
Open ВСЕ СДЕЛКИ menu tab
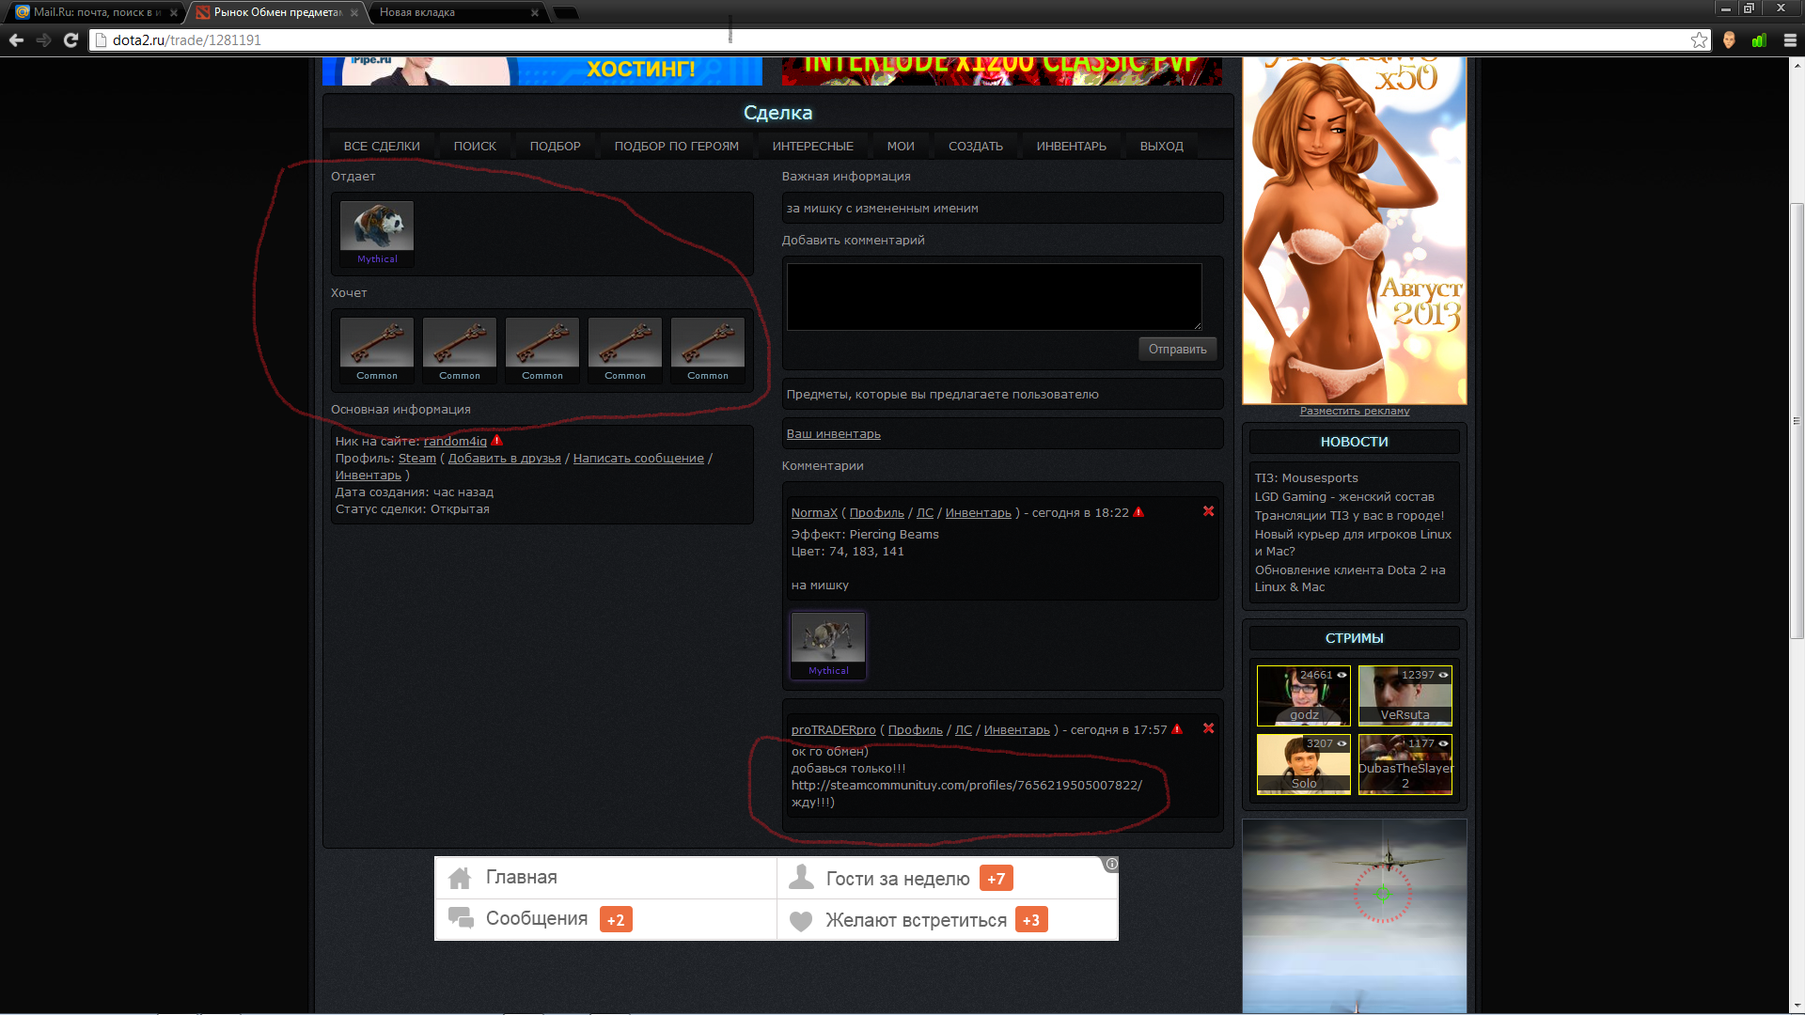tap(382, 146)
